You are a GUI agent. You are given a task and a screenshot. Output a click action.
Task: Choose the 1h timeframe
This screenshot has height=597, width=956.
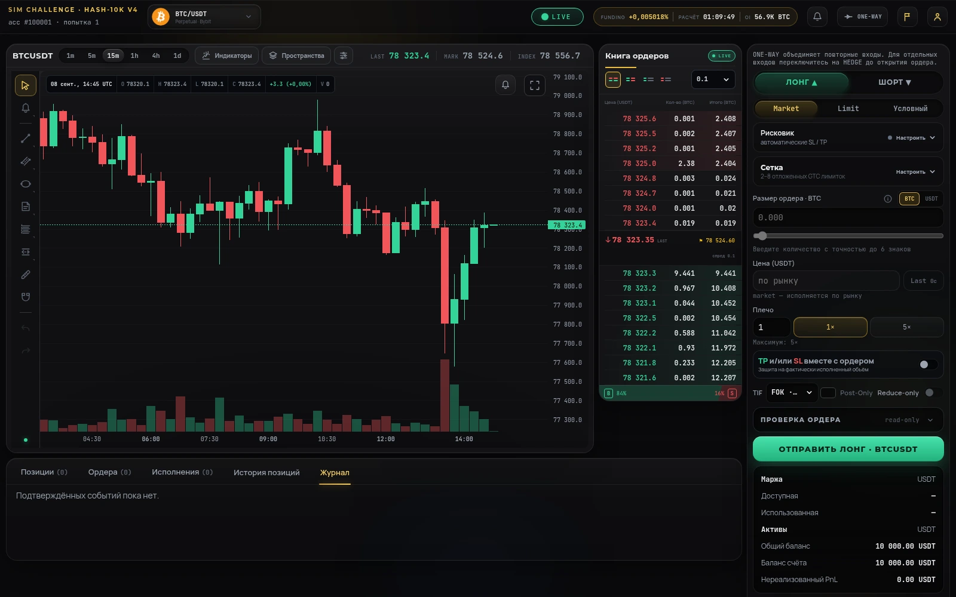pos(134,56)
